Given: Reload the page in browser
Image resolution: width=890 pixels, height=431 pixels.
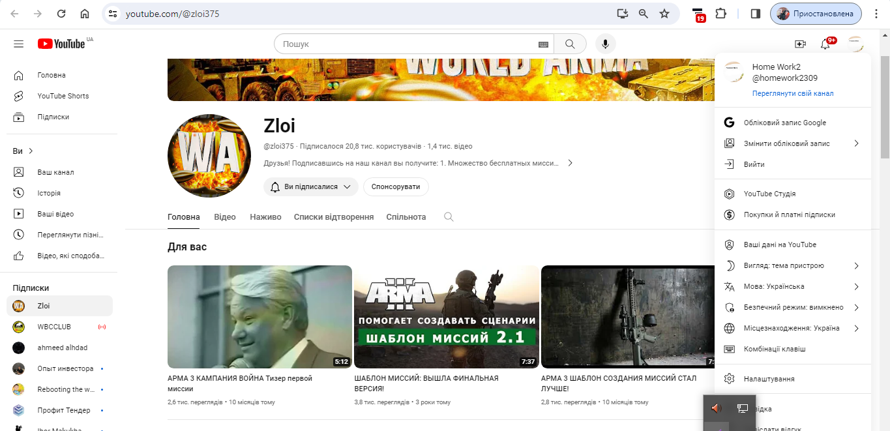Looking at the screenshot, I should click(61, 13).
